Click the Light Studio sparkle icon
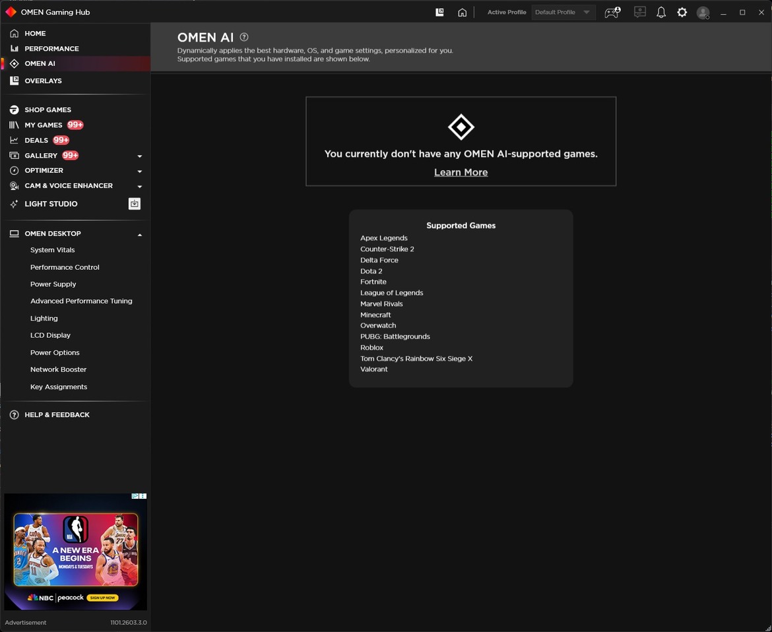The height and width of the screenshot is (632, 772). (x=15, y=204)
